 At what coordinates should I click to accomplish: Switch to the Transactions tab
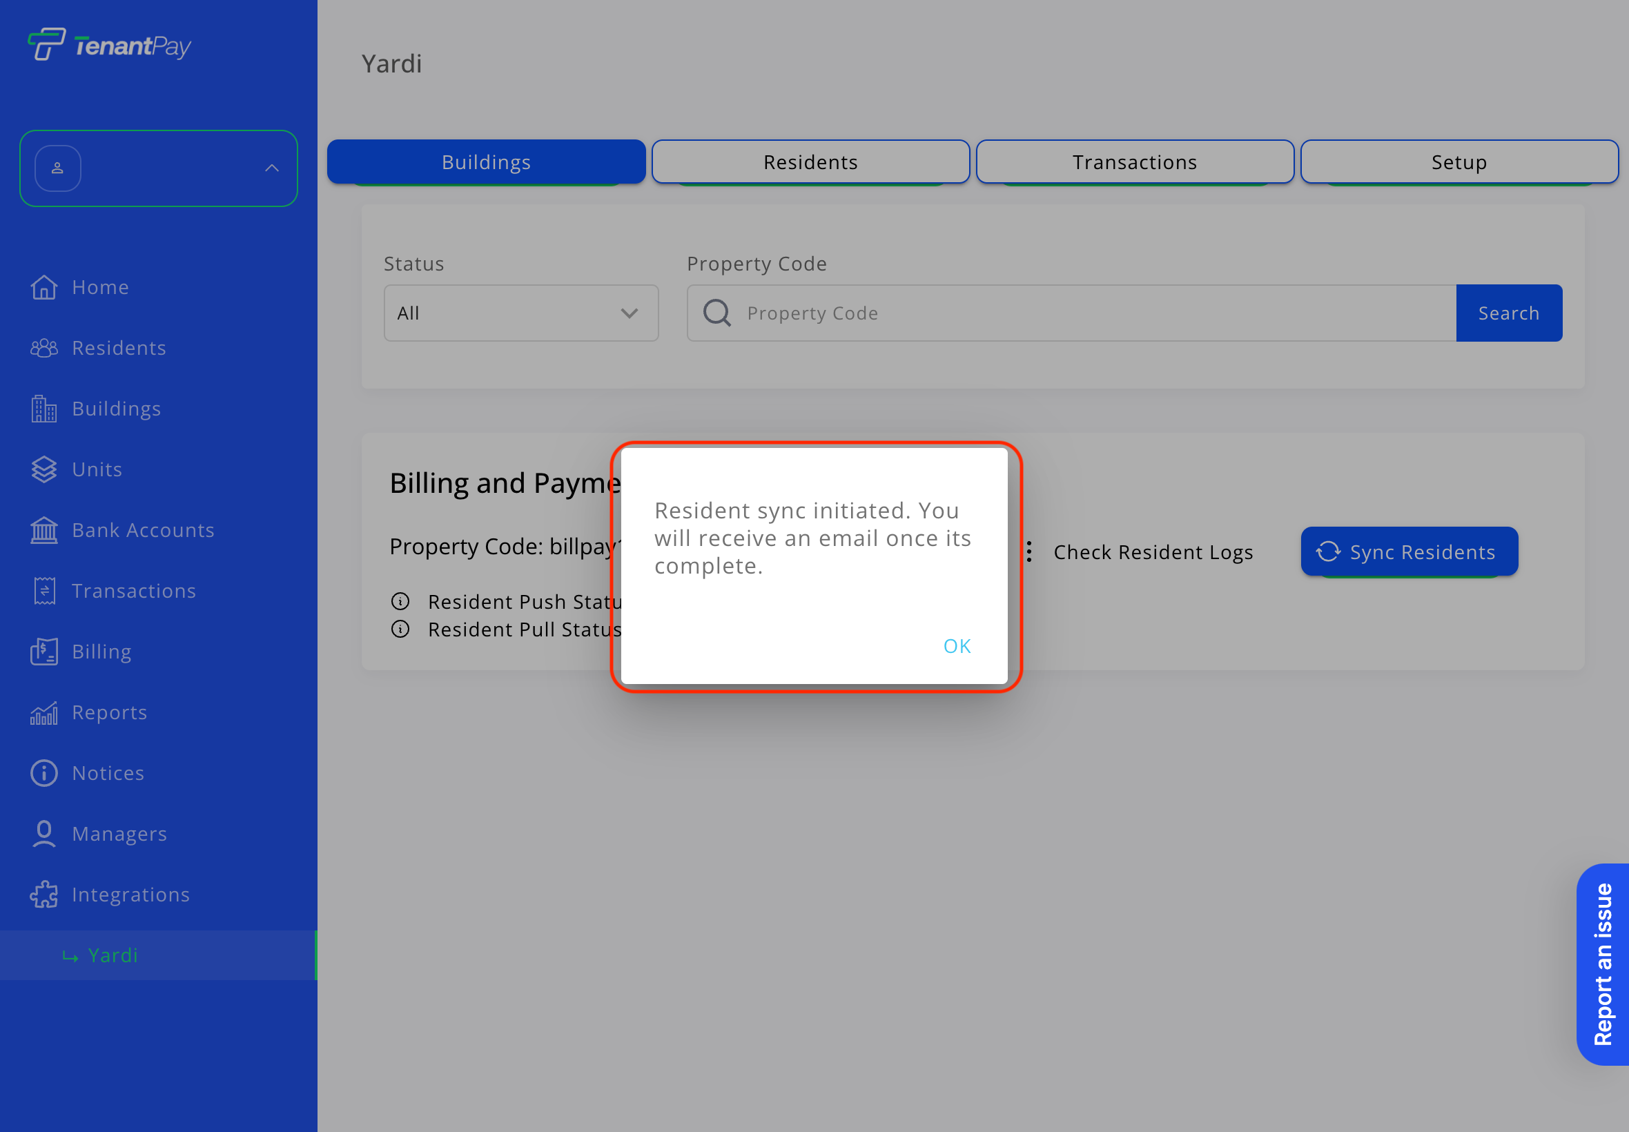(x=1135, y=162)
